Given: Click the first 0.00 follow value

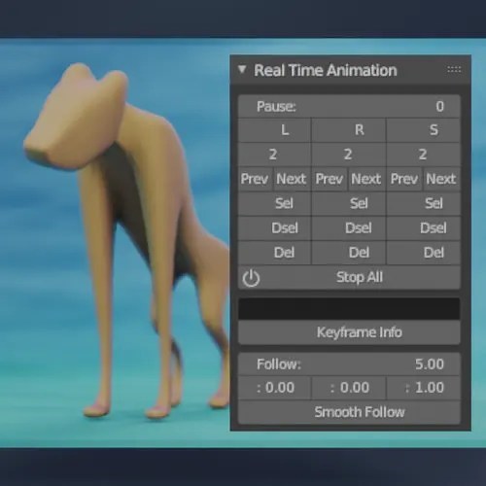Looking at the screenshot, I should pos(274,388).
